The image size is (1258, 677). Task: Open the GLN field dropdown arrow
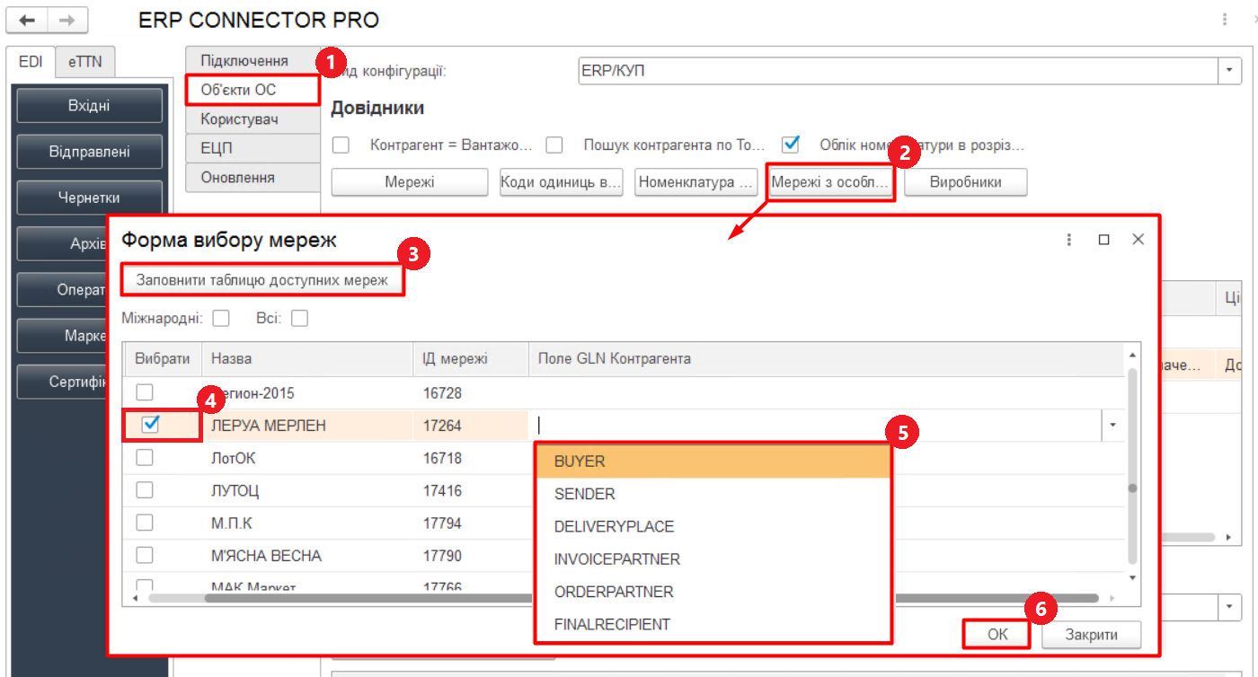tap(1112, 426)
